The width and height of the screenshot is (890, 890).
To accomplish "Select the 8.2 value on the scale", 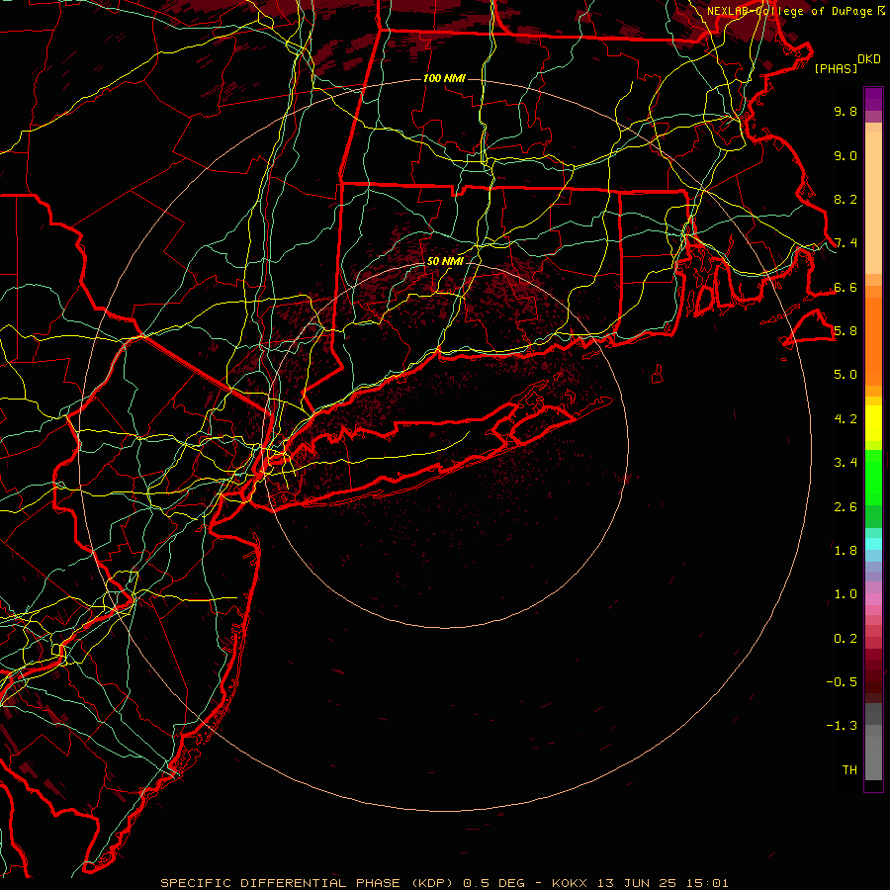I will [x=845, y=199].
